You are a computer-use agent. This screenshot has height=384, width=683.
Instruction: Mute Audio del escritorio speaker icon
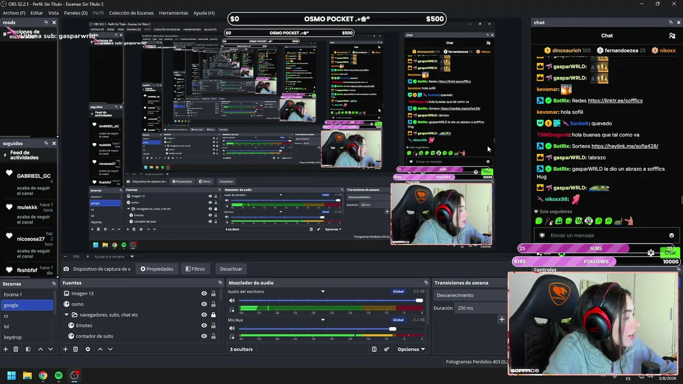232,301
